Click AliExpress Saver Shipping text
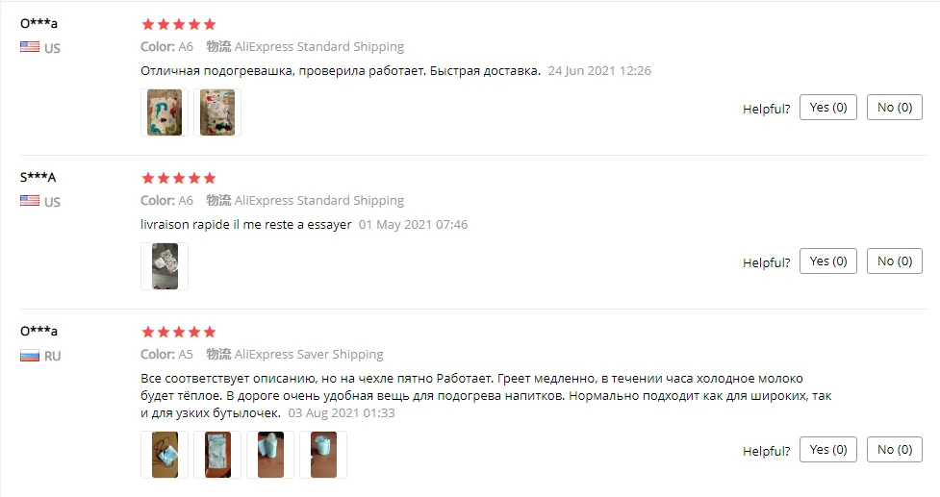The height and width of the screenshot is (497, 940). [x=309, y=355]
